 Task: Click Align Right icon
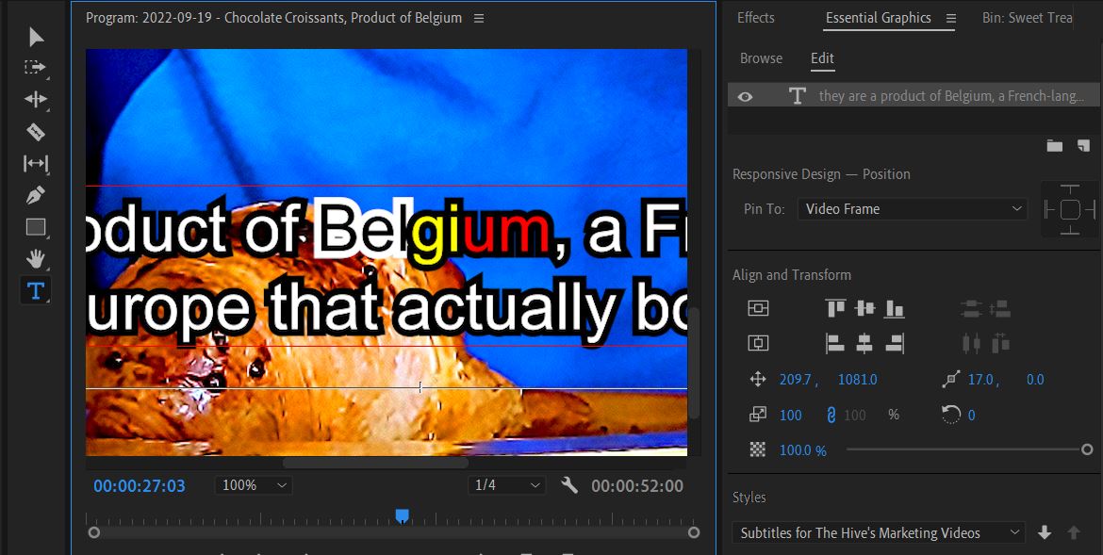[894, 343]
